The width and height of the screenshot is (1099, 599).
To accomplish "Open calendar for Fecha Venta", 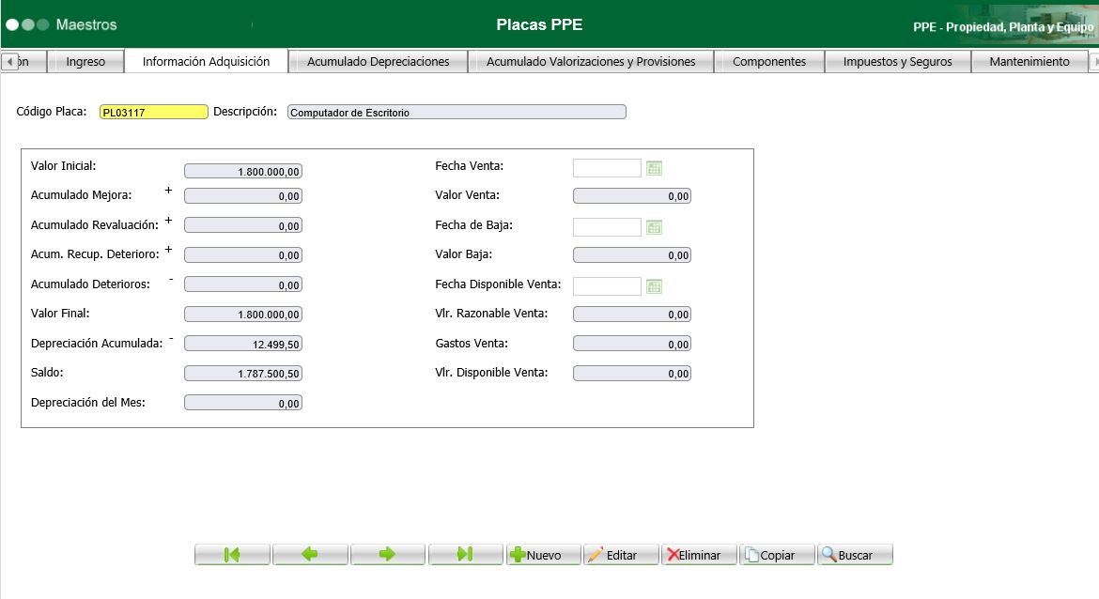I will point(654,168).
